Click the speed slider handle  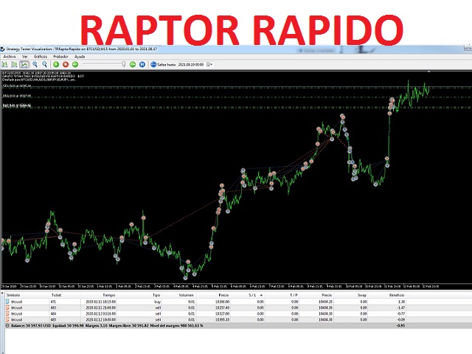[123, 64]
